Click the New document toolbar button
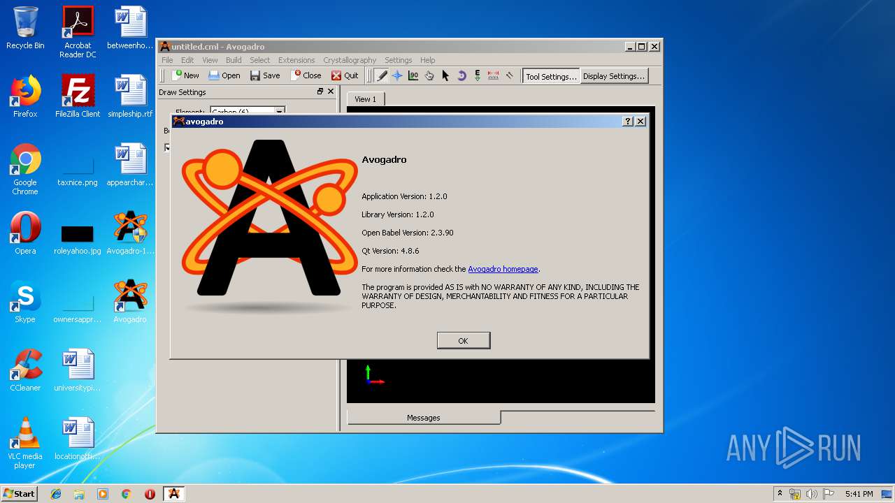Viewport: 895px width, 503px height. coord(185,75)
